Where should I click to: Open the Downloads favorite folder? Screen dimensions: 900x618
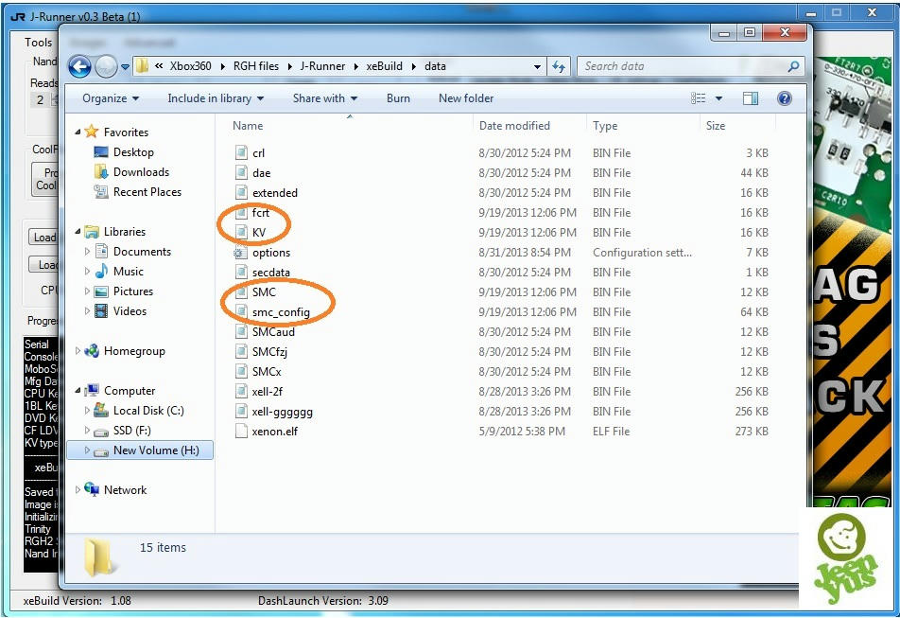(141, 172)
